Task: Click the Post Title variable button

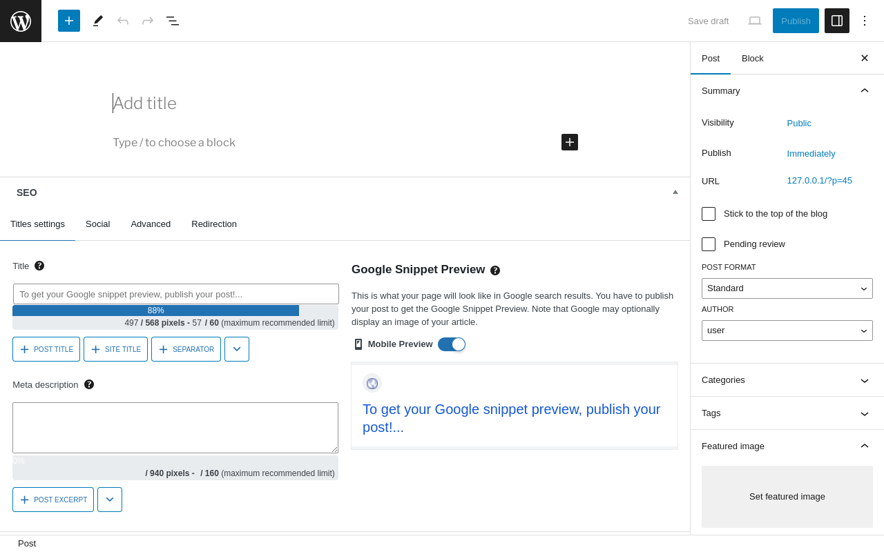Action: (46, 349)
